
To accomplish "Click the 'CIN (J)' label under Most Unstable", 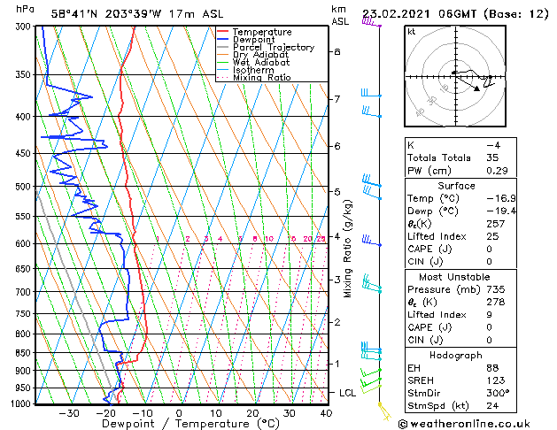I will tap(425, 341).
